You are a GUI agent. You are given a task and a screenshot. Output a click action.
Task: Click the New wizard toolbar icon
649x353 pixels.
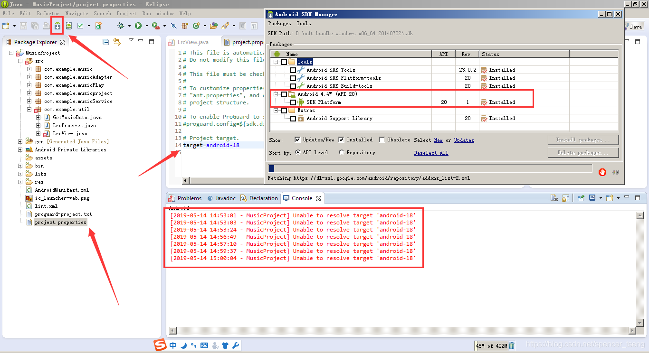pyautogui.click(x=6, y=26)
